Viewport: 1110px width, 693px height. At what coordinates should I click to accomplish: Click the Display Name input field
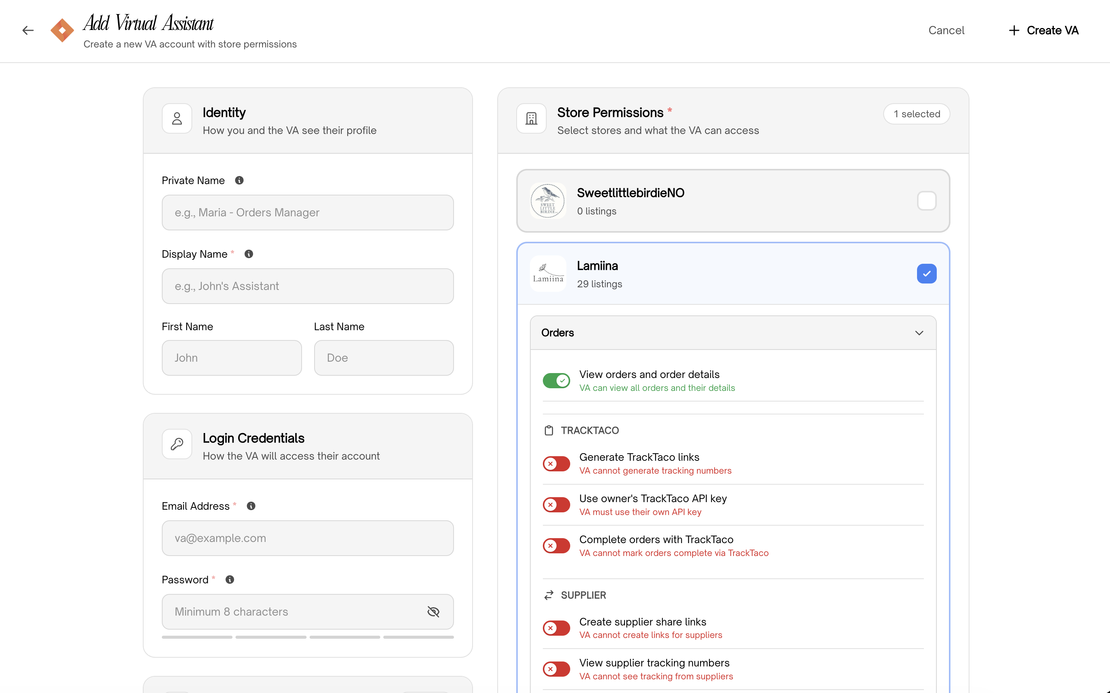[x=307, y=286]
